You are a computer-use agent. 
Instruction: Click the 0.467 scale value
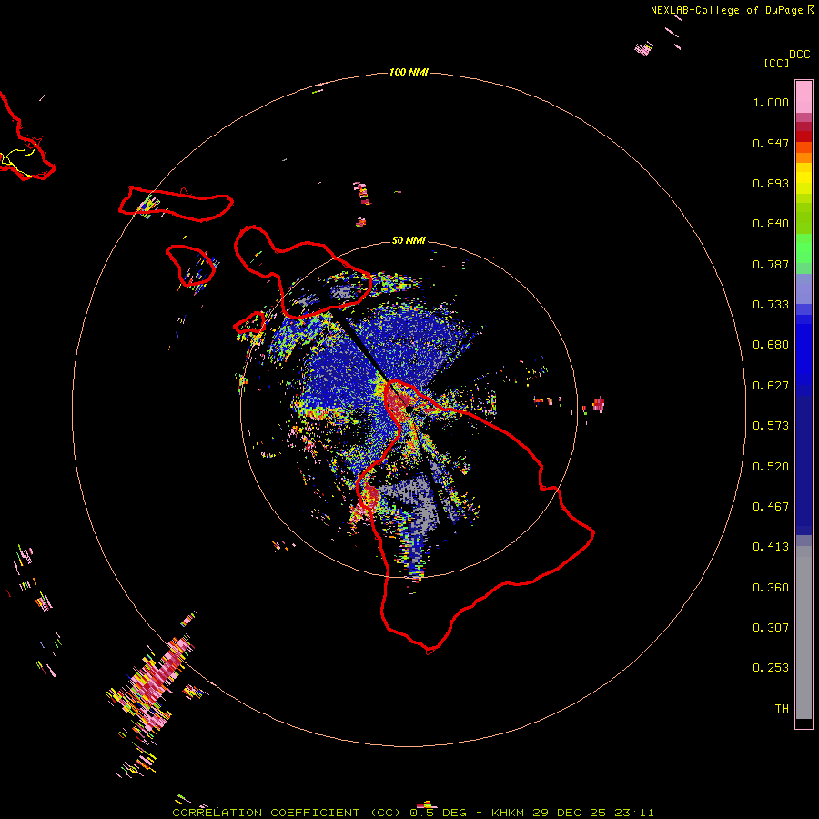click(771, 507)
